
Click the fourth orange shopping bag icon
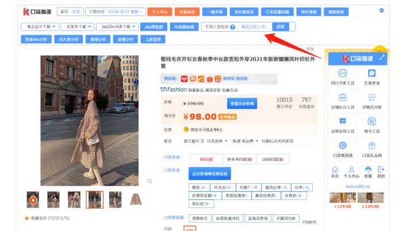(209, 79)
